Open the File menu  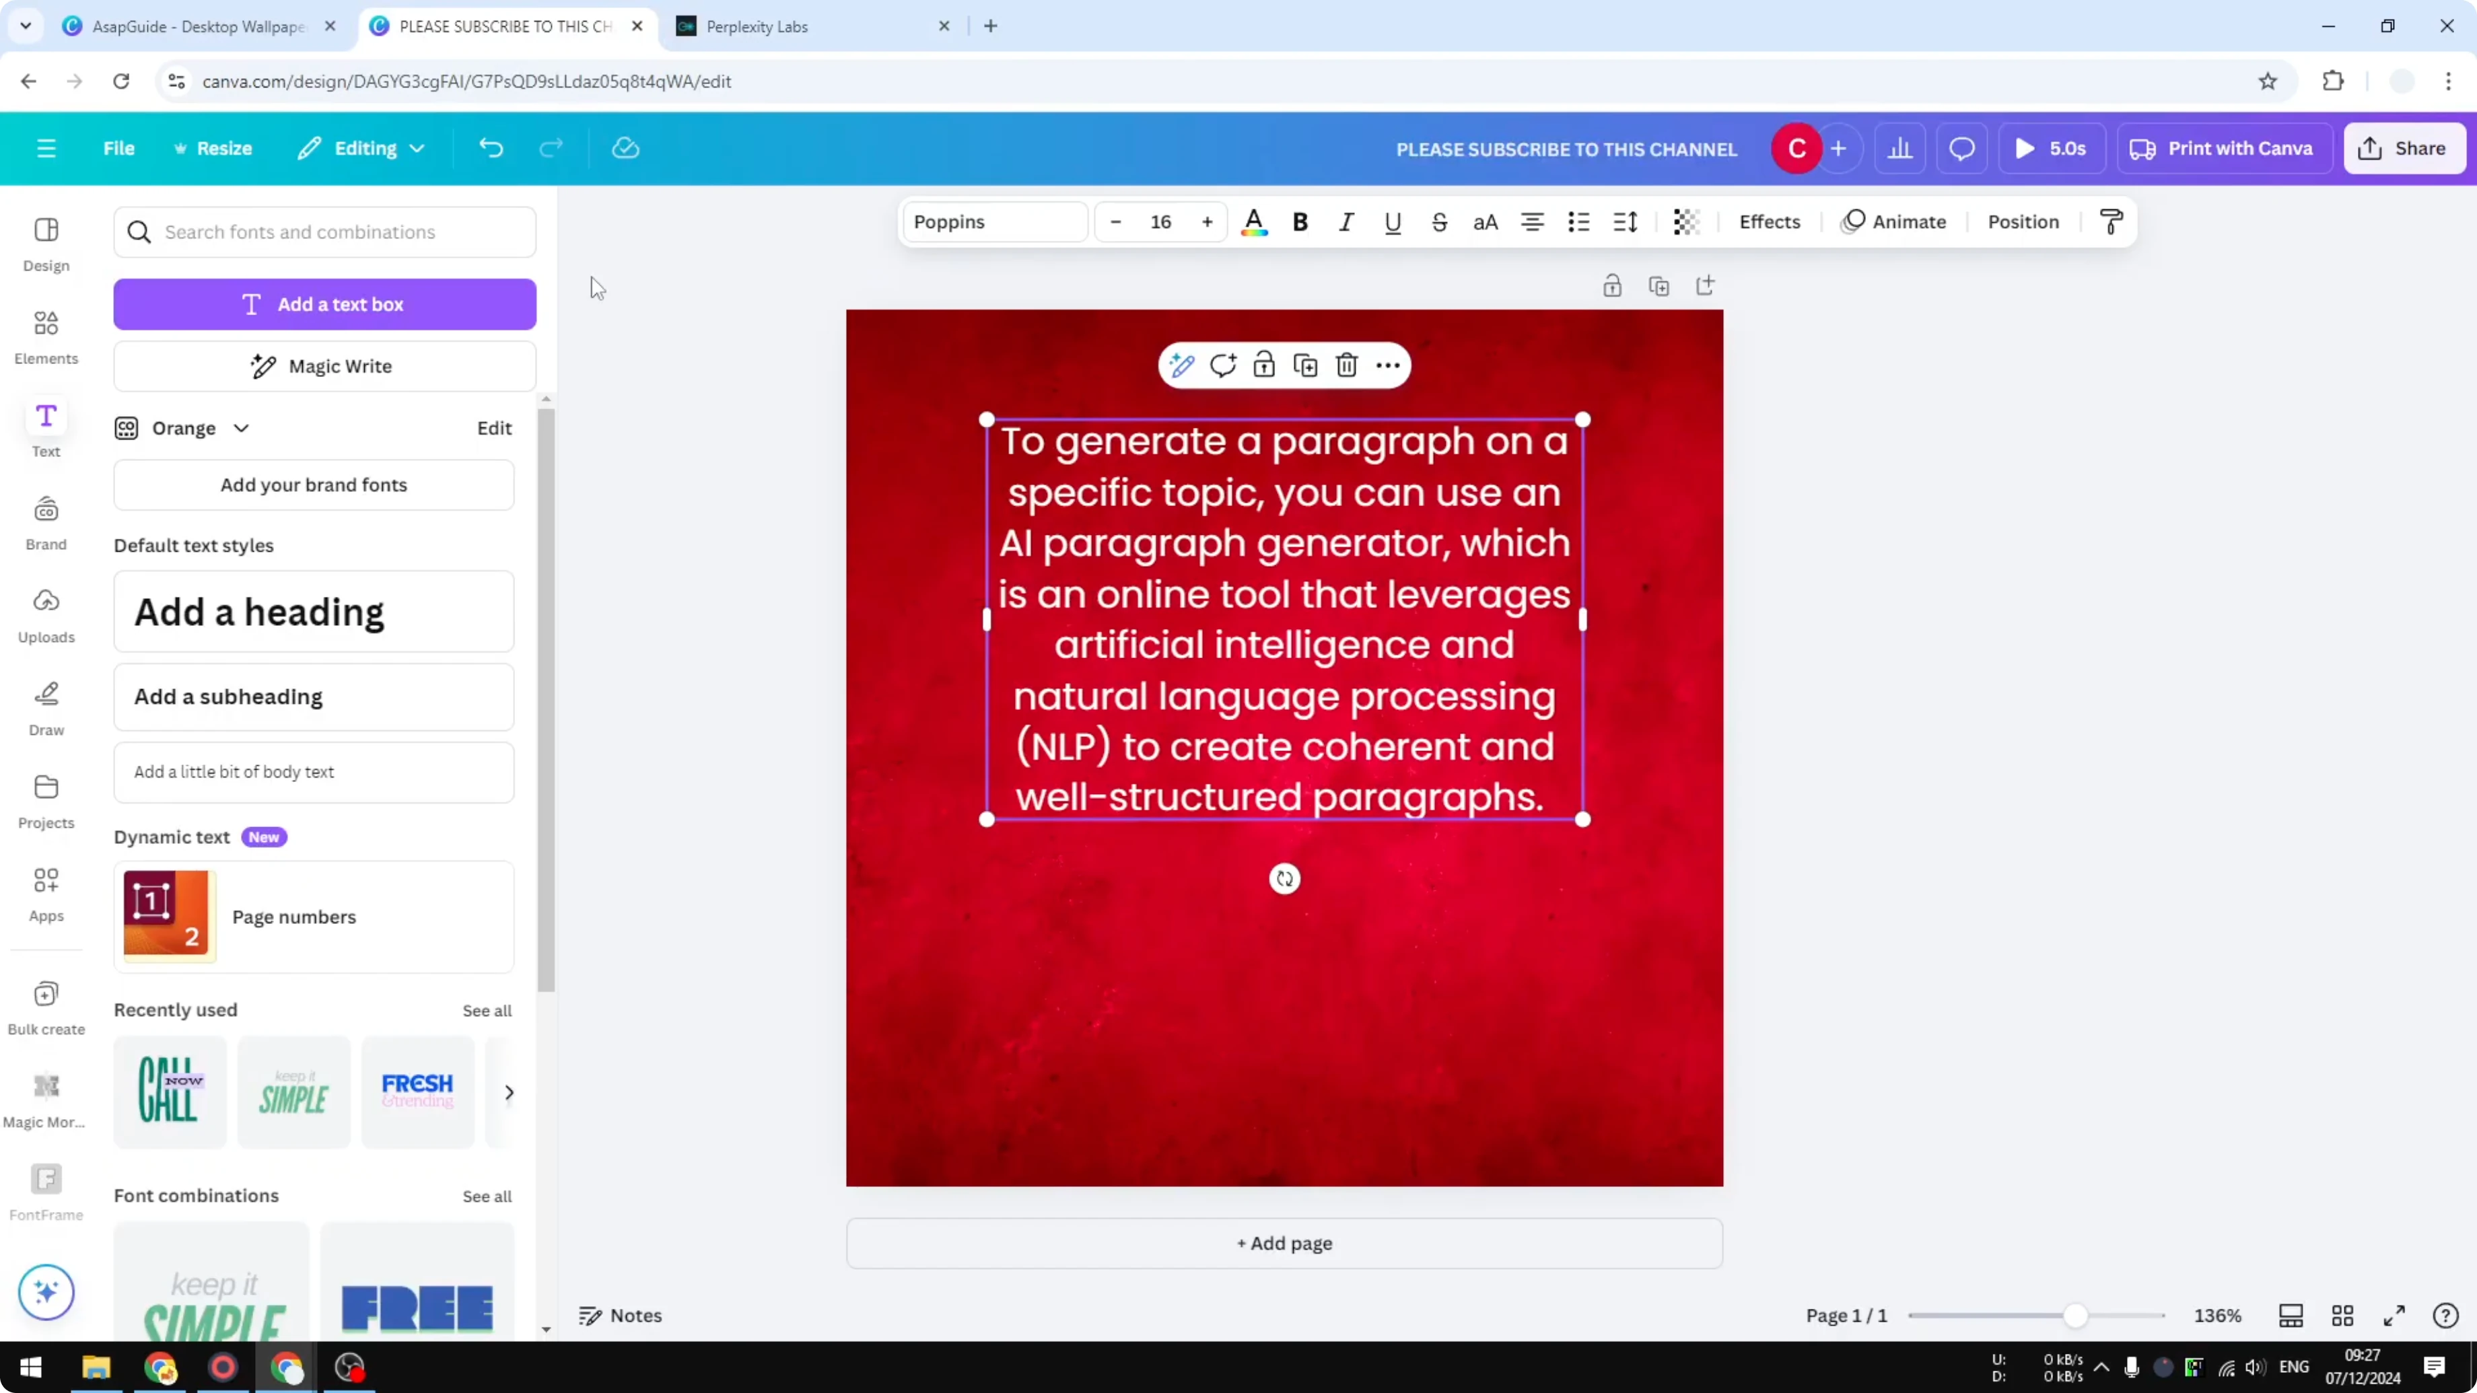pos(119,148)
